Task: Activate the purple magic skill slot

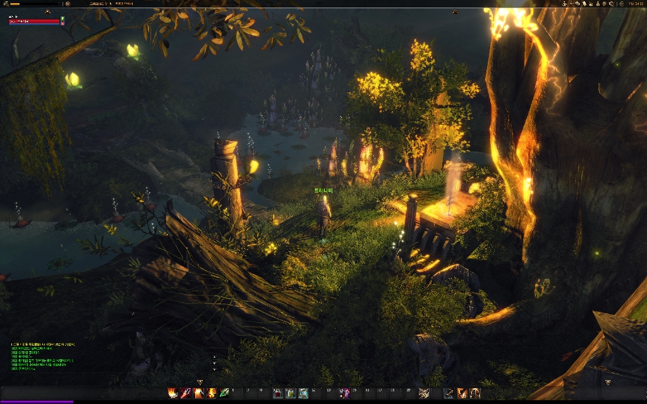Action: coord(343,393)
